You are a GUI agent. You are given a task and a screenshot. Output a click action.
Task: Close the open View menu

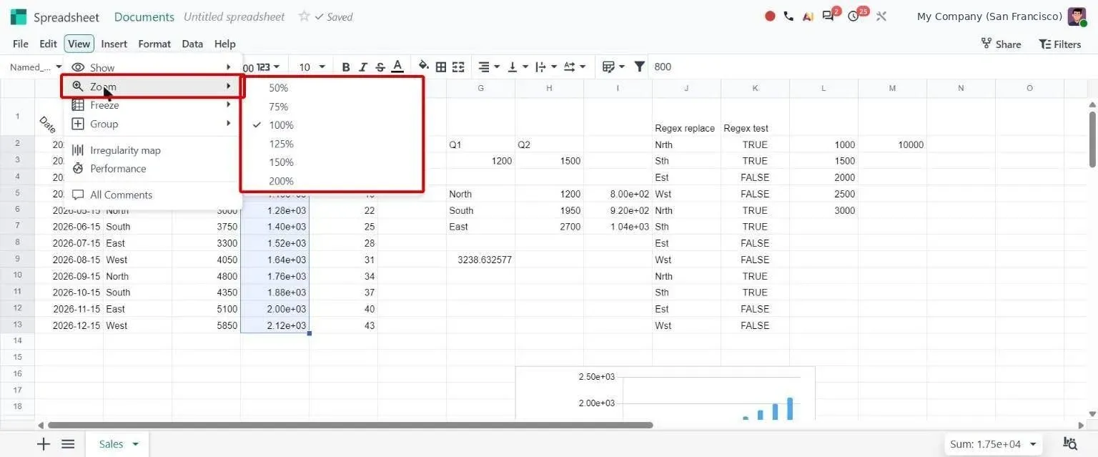(x=79, y=44)
